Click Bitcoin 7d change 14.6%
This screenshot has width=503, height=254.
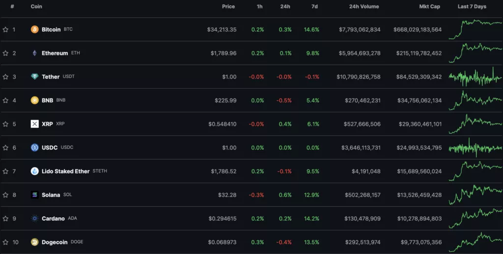click(x=311, y=29)
